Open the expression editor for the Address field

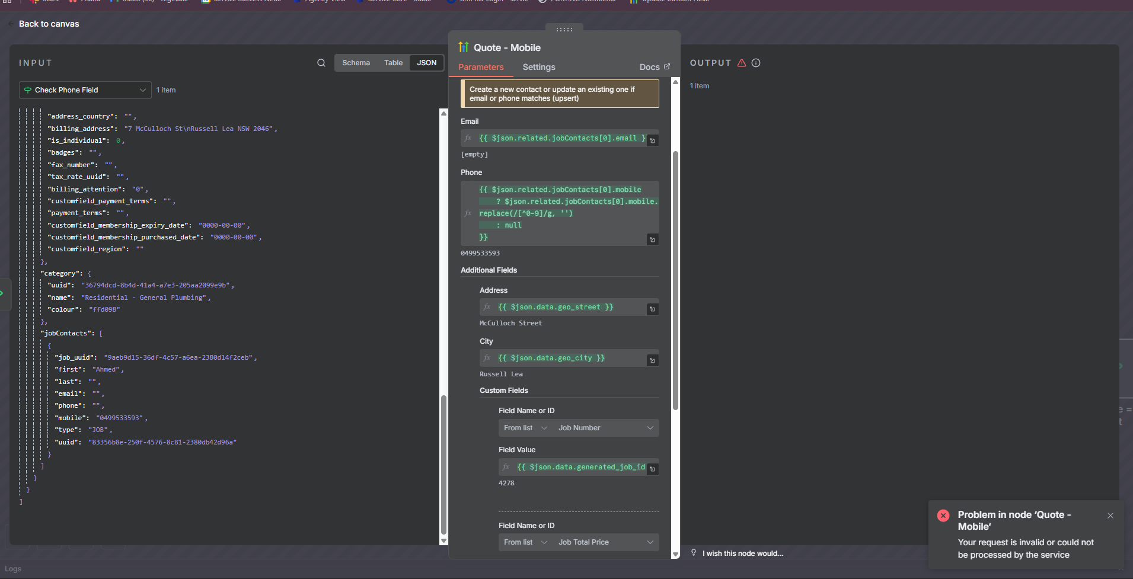tap(652, 309)
